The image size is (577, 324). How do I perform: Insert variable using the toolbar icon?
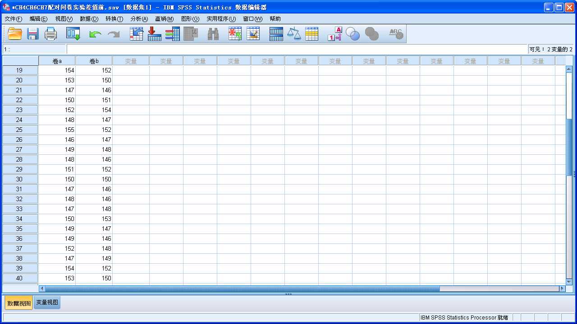point(253,34)
